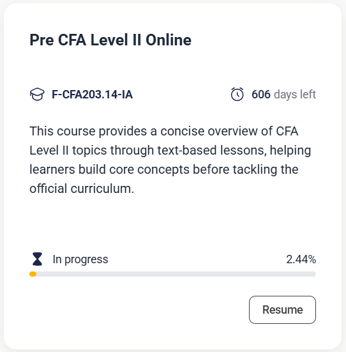Viewport: 346px width, 352px height.
Task: Click the Resume button
Action: coord(282,310)
